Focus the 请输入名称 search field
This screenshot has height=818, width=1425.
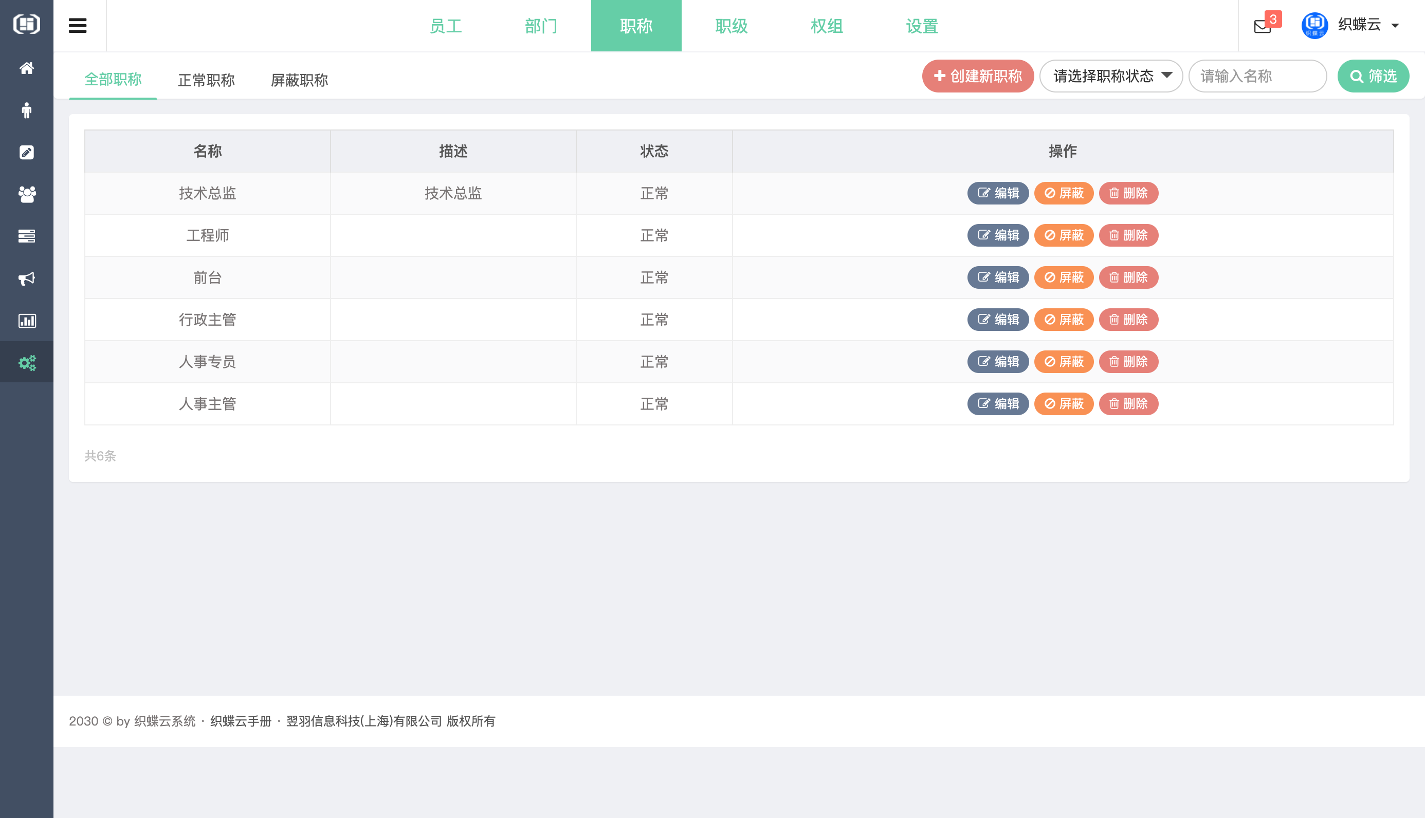coord(1257,76)
